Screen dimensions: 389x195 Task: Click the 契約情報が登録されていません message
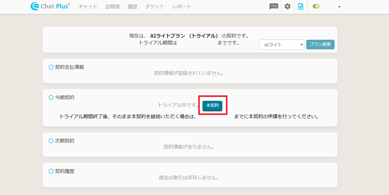189,73
